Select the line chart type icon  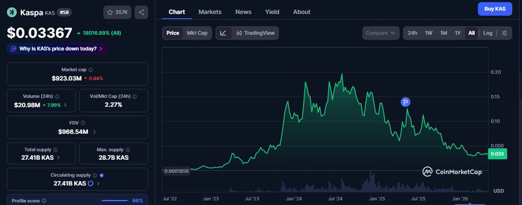click(x=223, y=33)
